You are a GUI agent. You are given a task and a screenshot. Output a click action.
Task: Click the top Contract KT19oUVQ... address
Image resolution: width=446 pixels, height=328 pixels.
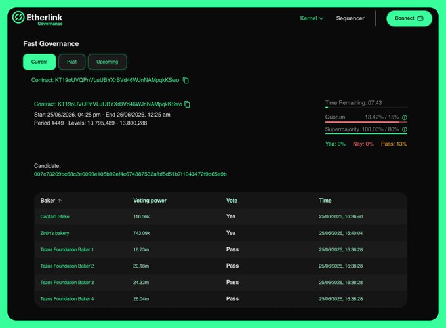point(105,80)
